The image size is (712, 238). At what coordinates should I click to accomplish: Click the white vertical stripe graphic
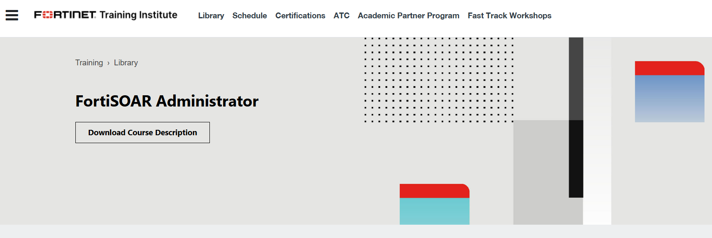tap(597, 131)
